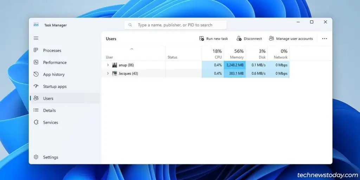This screenshot has width=360, height=180.
Task: Open the App history page
Action: click(54, 75)
